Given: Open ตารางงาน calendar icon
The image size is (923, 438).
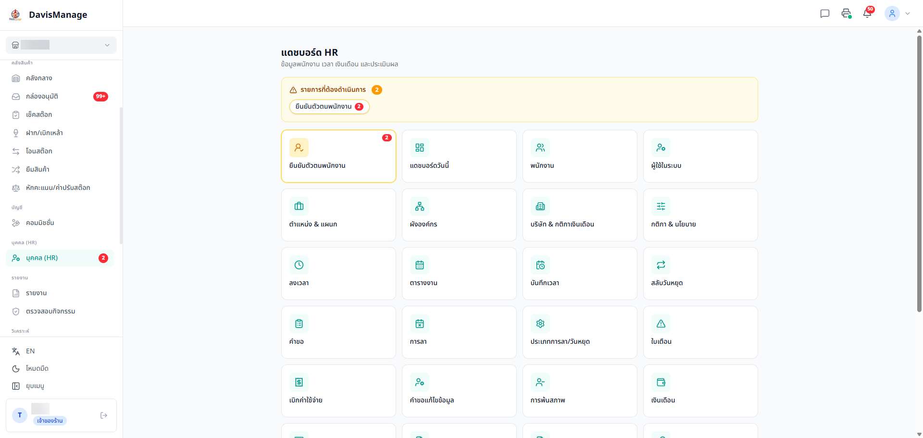Looking at the screenshot, I should tap(420, 265).
